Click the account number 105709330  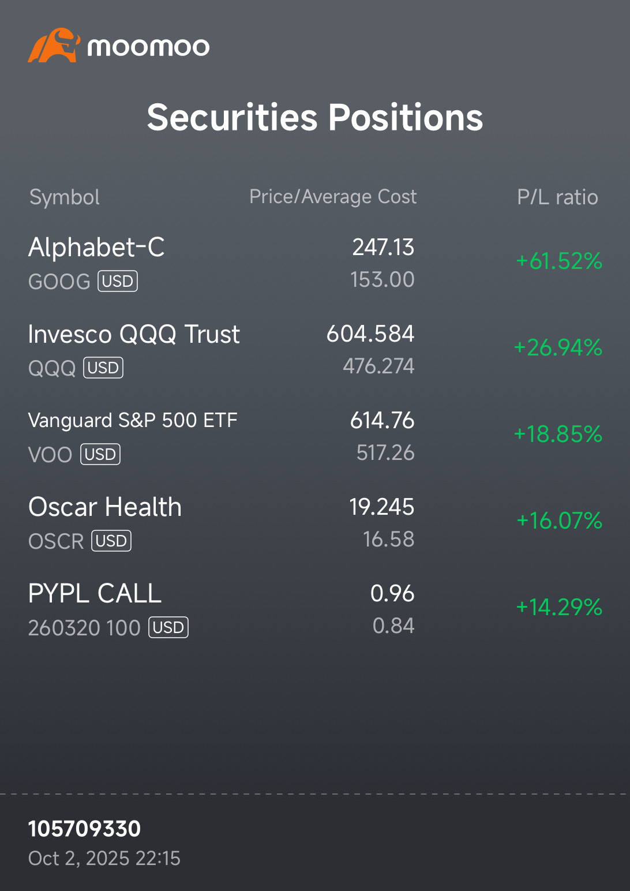(84, 829)
